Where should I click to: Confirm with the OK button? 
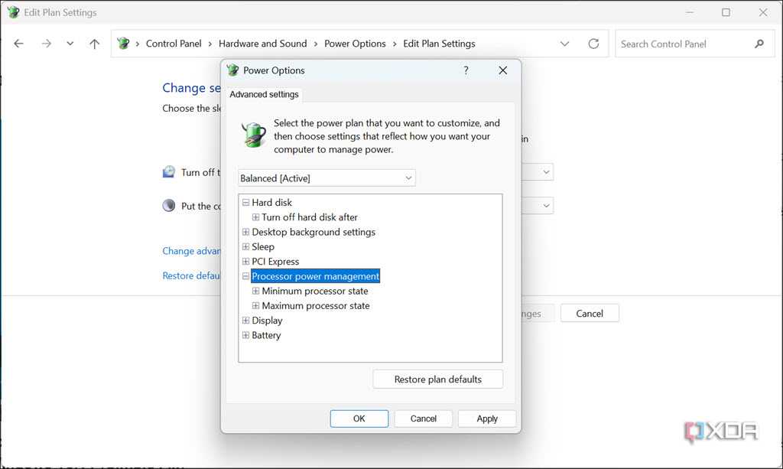click(359, 419)
